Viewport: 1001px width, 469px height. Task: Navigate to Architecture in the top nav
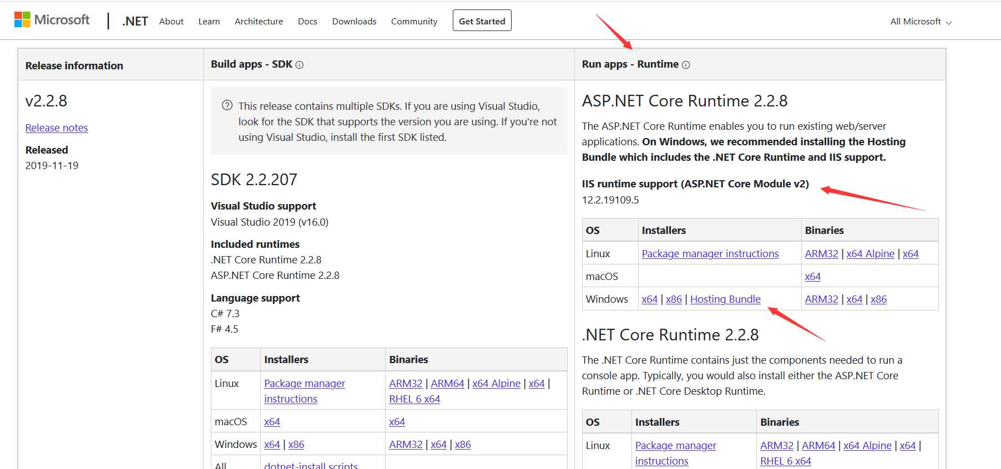coord(259,21)
